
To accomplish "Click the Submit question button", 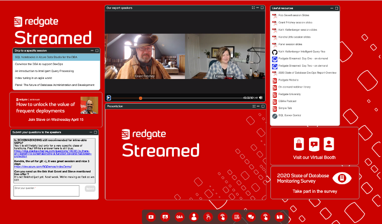I will point(90,189).
